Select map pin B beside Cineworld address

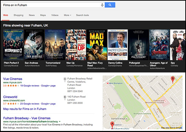[x=65, y=98]
